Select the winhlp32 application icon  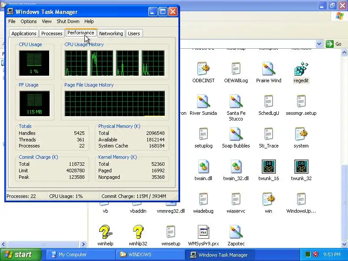(x=138, y=232)
